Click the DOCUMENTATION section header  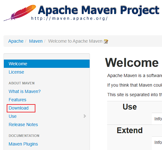pos(24,136)
